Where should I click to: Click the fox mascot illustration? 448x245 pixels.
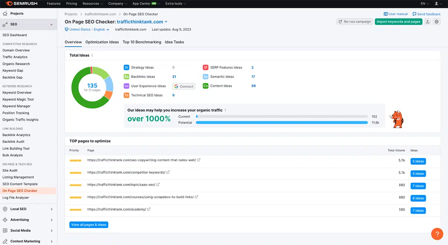click(396, 119)
